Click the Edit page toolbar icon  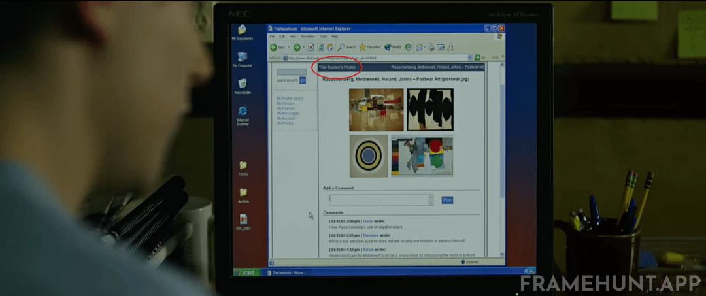[441, 47]
